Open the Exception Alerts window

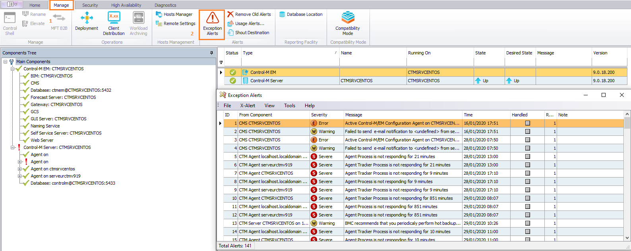coord(212,24)
